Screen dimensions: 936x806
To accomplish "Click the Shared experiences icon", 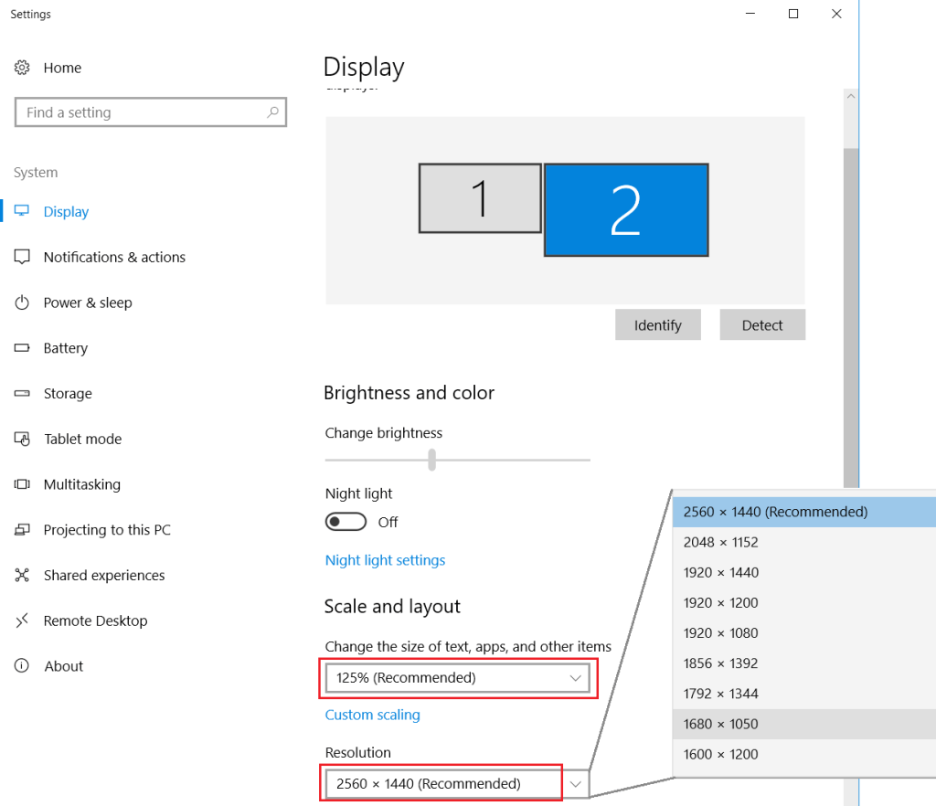I will coord(22,575).
